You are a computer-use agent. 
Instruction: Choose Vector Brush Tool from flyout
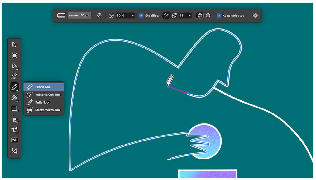coord(47,95)
